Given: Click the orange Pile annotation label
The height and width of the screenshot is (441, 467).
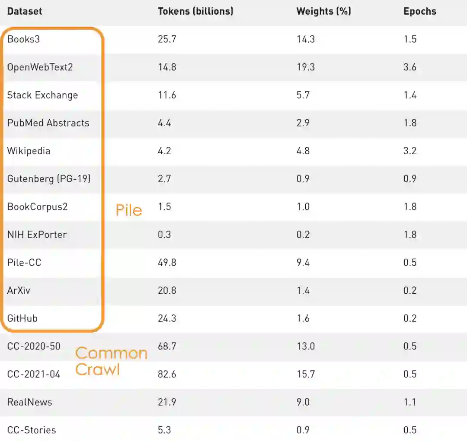Looking at the screenshot, I should click(x=129, y=210).
